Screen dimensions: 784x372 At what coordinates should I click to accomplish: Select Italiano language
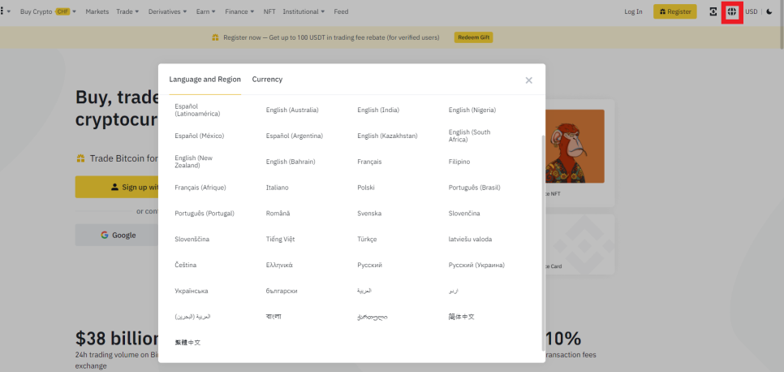coord(277,188)
